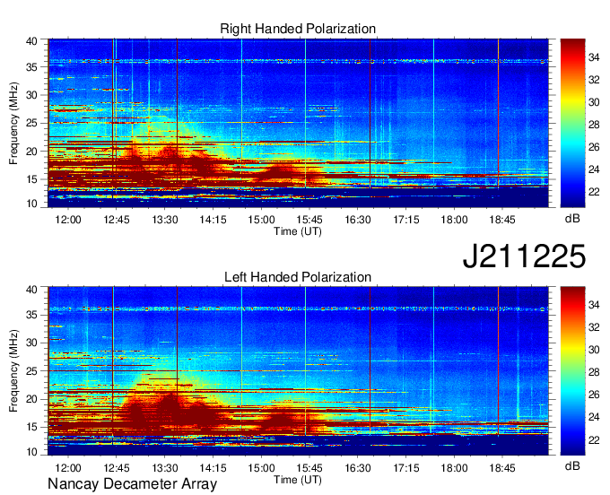Screen dimensions: 610x495
Task: Click the 40 MHz tick of Right Handed plot
Action: pos(31,41)
